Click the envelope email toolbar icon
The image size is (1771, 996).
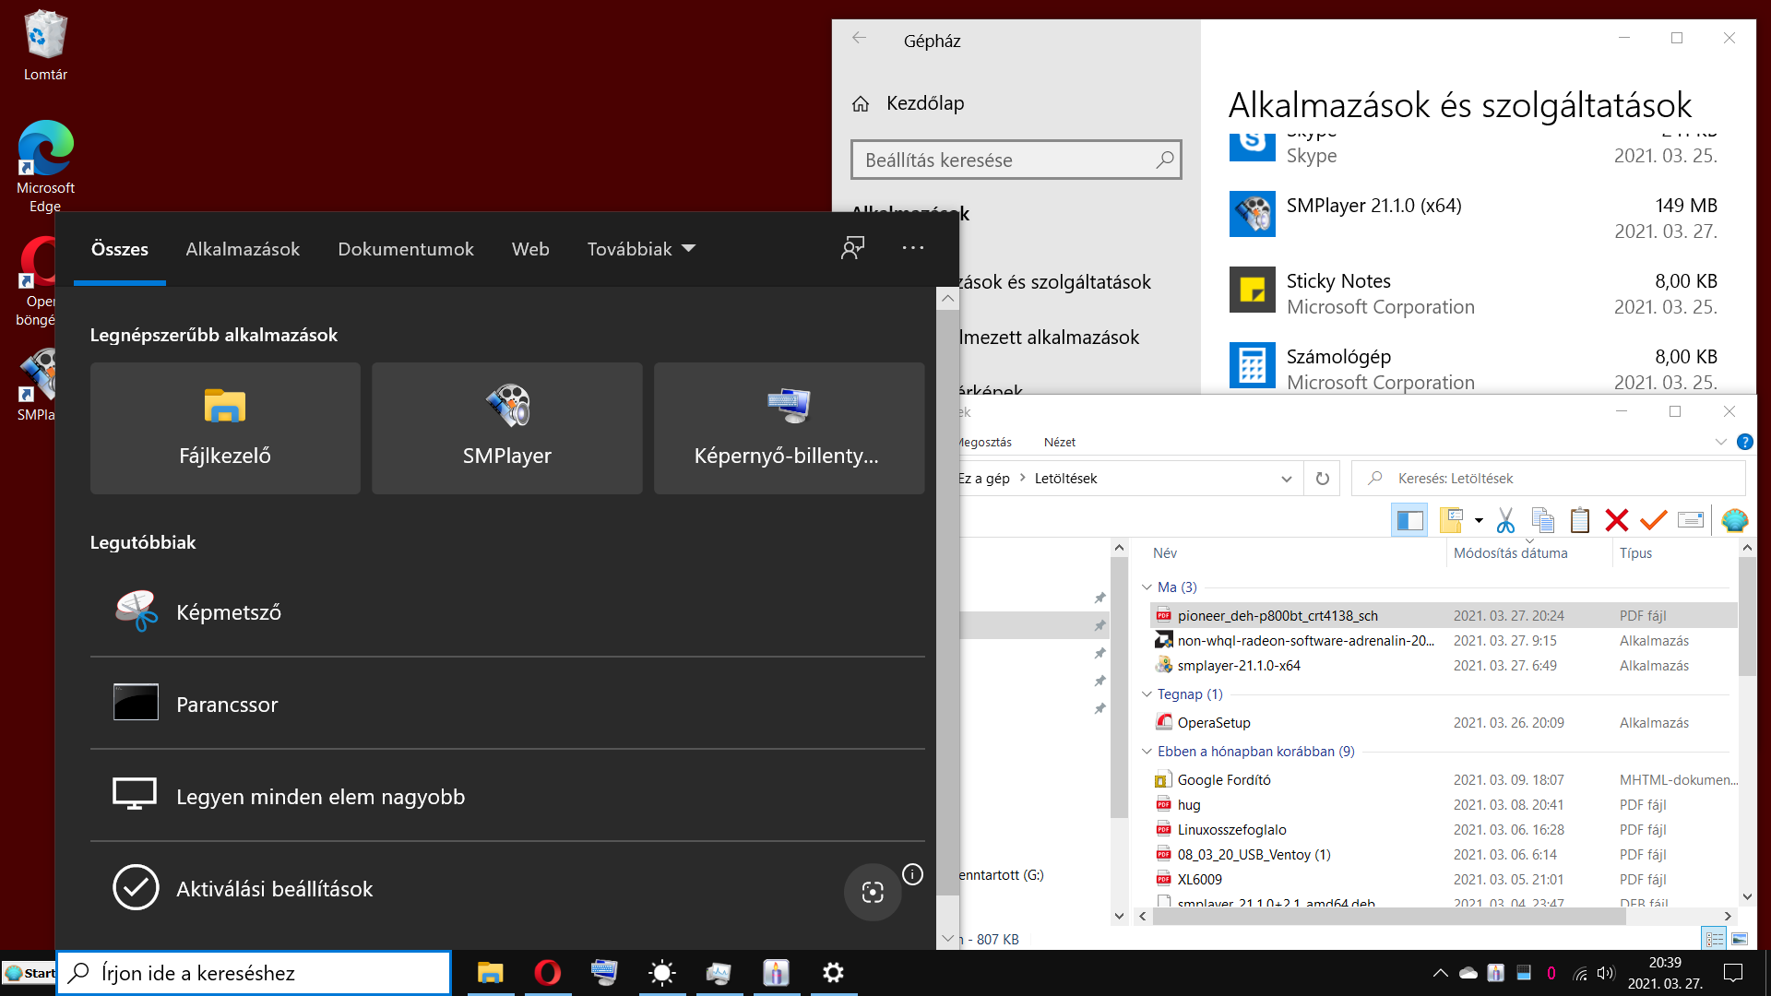1690,521
